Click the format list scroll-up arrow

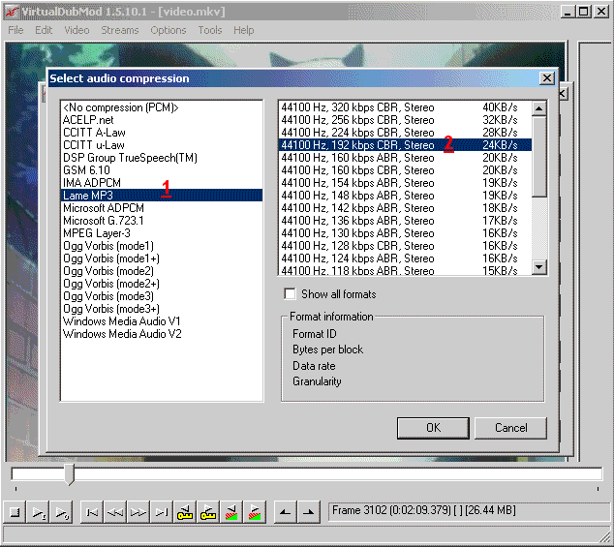539,108
